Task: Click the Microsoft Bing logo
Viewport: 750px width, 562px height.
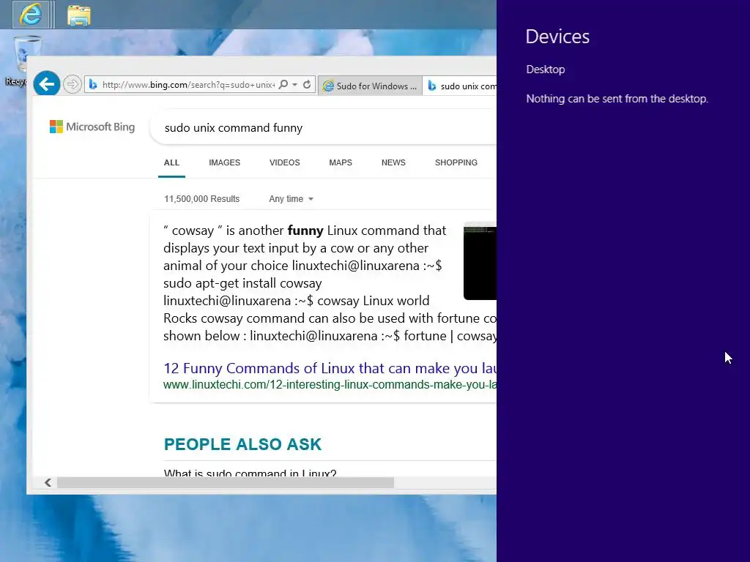Action: (92, 127)
